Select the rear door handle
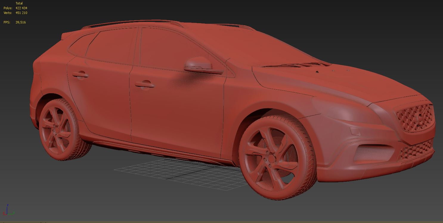This screenshot has height=223, width=443. 80,75
